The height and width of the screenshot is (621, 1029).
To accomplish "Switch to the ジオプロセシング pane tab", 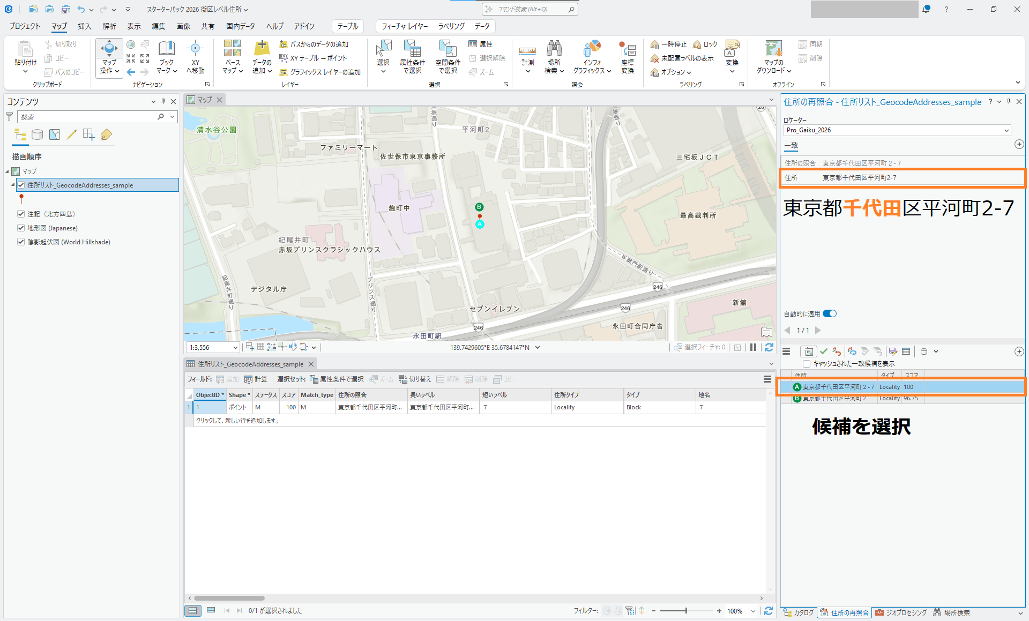I will coord(900,612).
